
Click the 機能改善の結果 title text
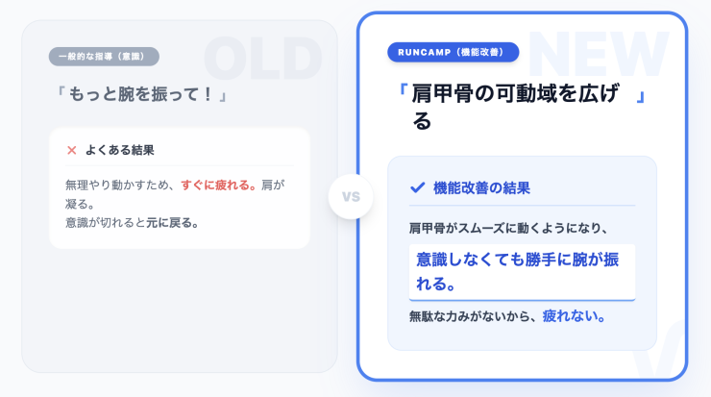(482, 187)
